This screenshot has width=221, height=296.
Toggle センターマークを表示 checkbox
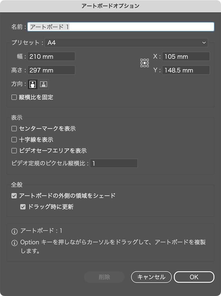click(x=14, y=129)
